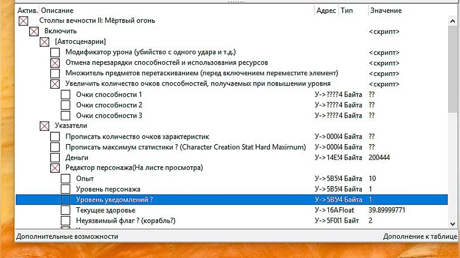460x258 pixels.
Task: Sort by the Актив. column header
Action: (27, 11)
